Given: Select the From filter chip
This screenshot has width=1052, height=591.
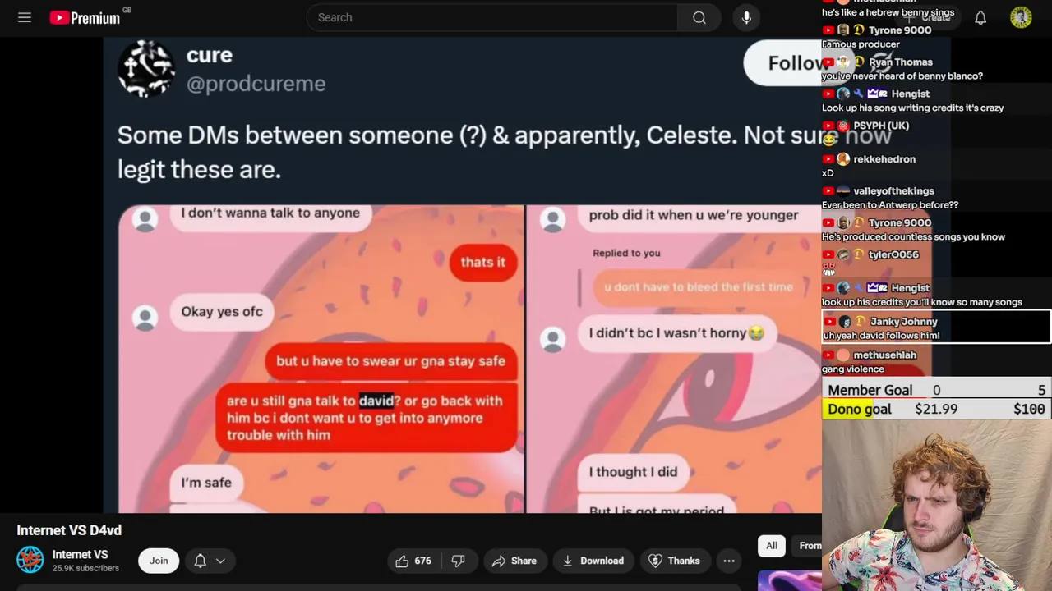Looking at the screenshot, I should [810, 546].
